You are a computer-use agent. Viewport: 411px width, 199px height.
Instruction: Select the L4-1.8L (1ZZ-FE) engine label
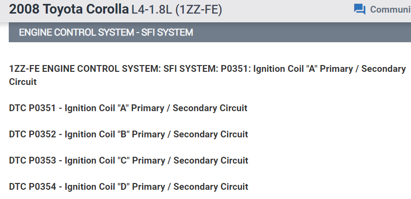[177, 9]
